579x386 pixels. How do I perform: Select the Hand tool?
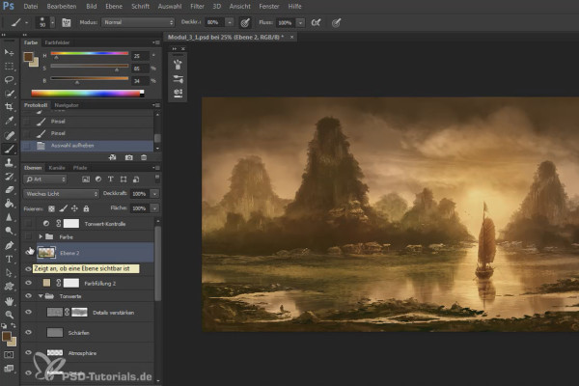click(9, 301)
